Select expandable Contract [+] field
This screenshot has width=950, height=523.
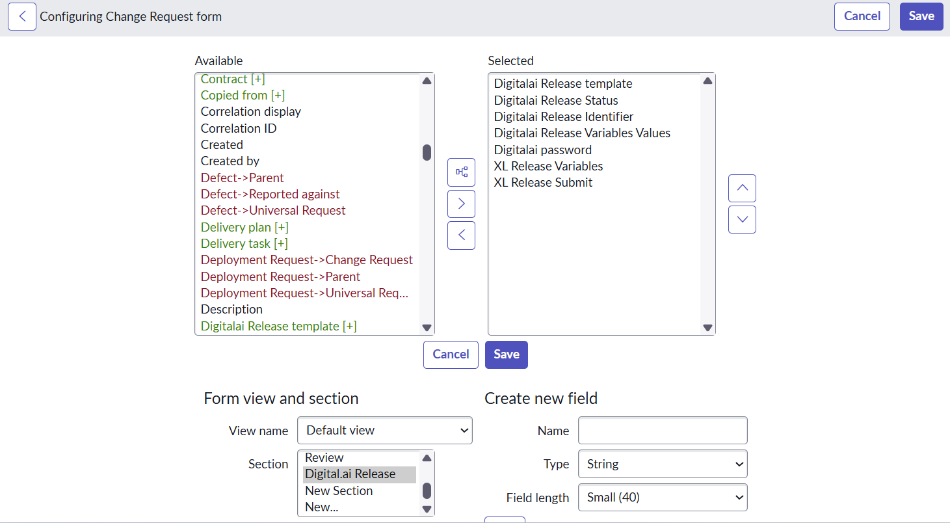[x=233, y=79]
